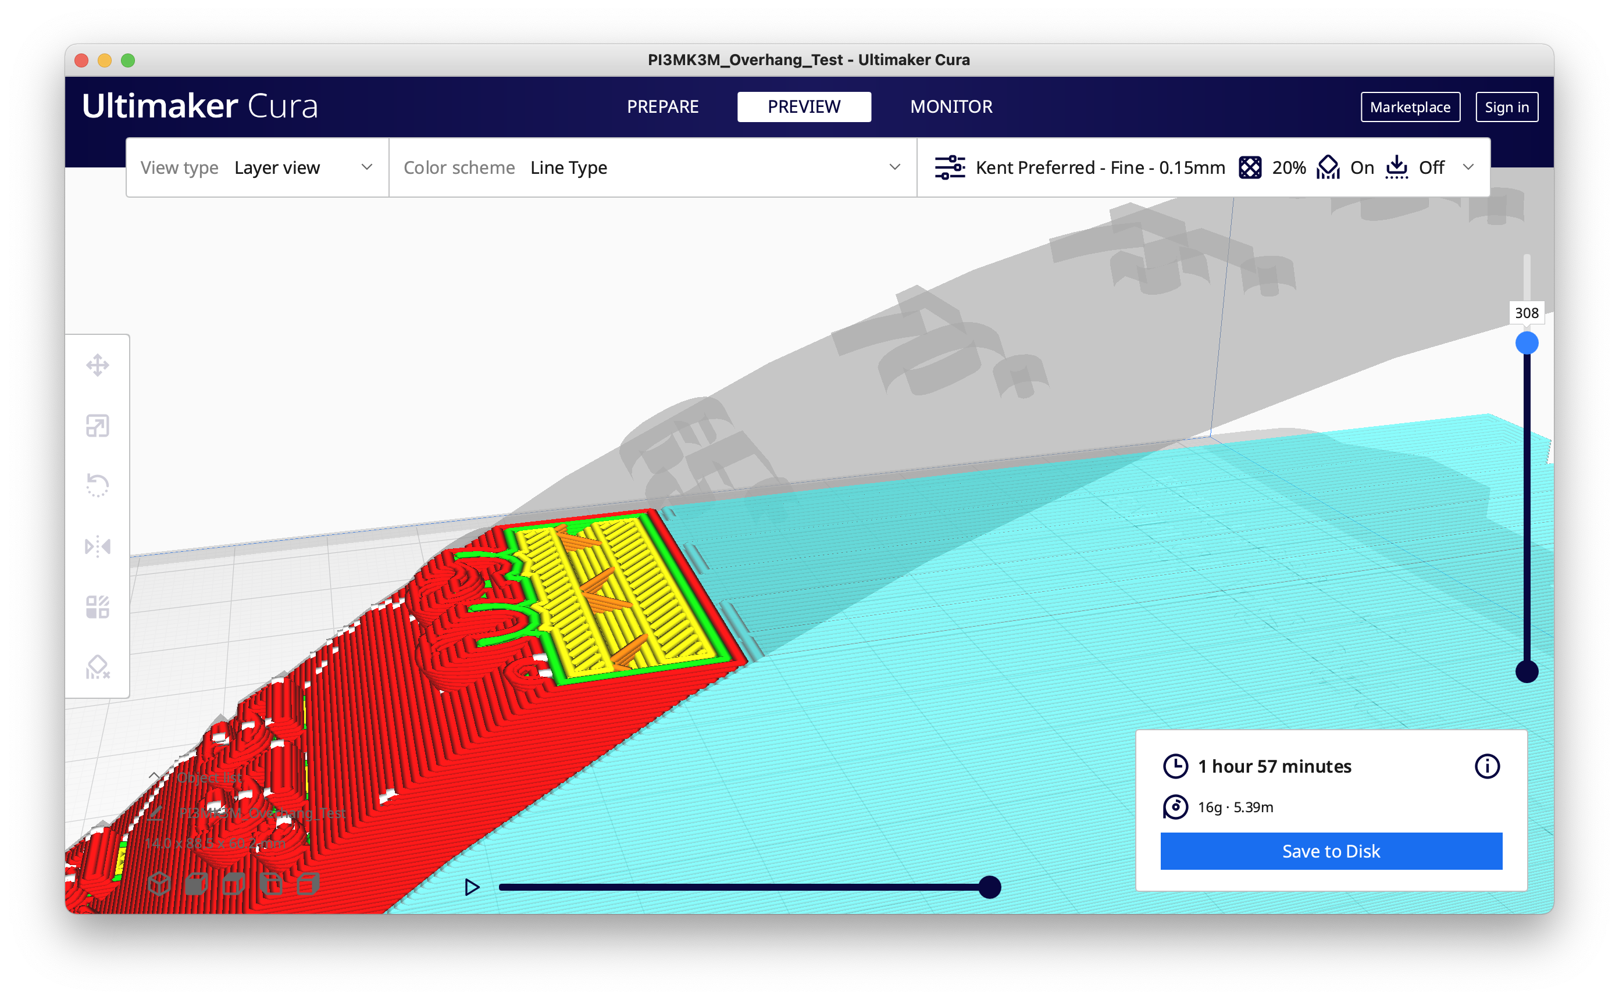Select the Move tool in sidebar
This screenshot has width=1619, height=1000.
97,365
